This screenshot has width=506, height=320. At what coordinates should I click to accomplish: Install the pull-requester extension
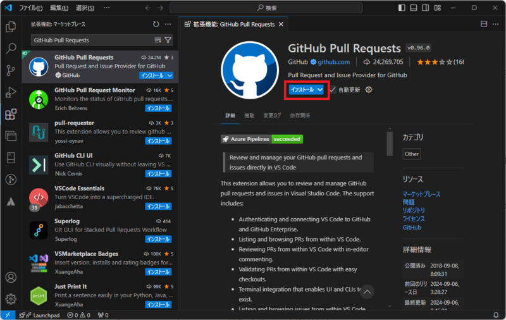point(158,141)
